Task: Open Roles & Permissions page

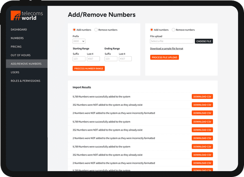Action: tap(26, 81)
